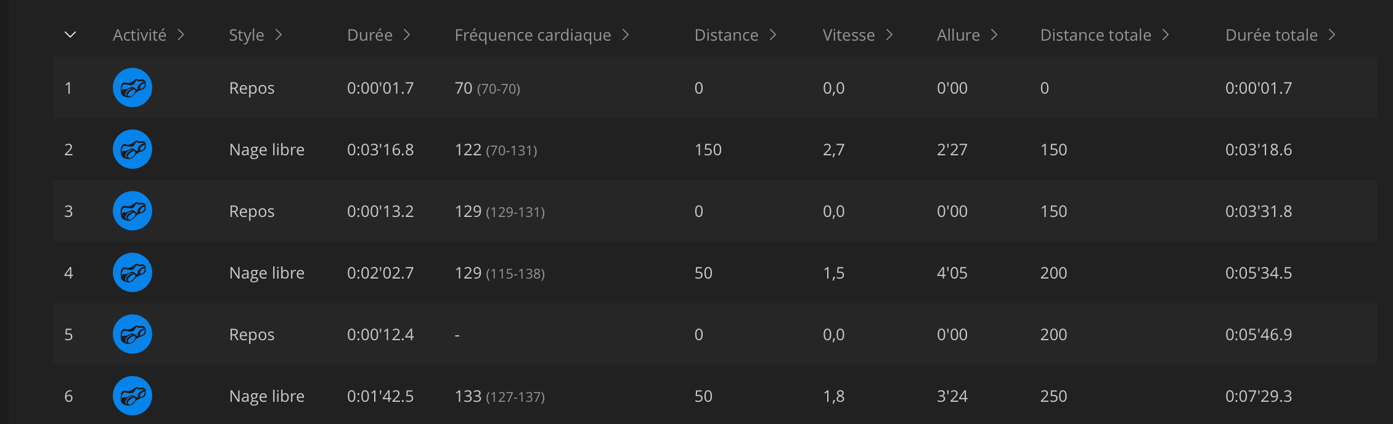Select the swim icon in row 3
1393x424 pixels.
133,211
